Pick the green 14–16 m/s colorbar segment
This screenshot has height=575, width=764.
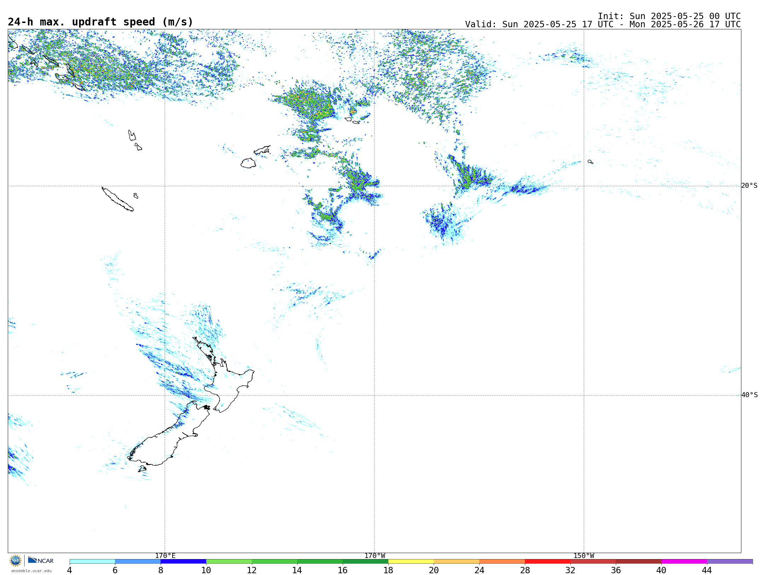[320, 562]
